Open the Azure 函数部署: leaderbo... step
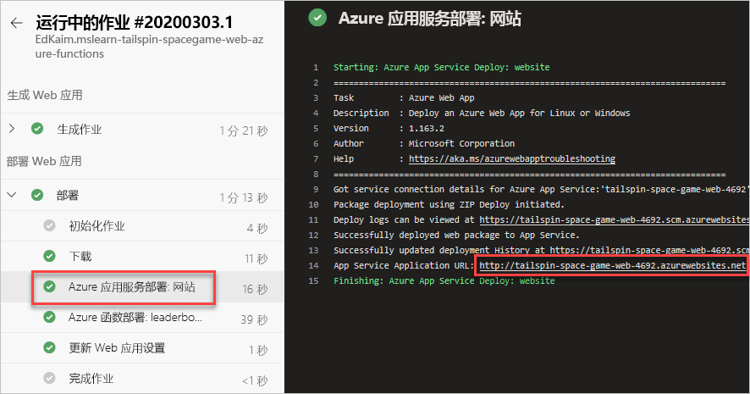The height and width of the screenshot is (394, 750). (x=142, y=318)
